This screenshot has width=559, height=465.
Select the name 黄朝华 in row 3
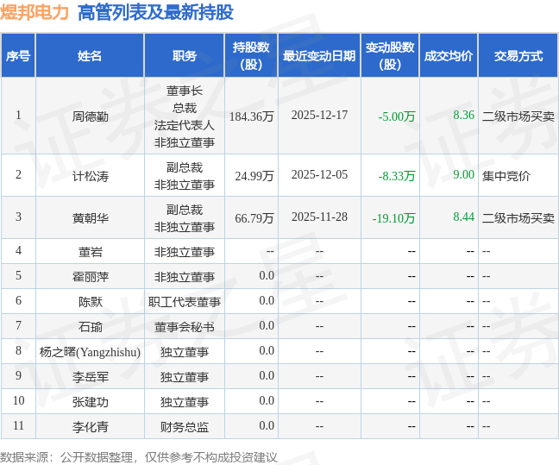[91, 218]
